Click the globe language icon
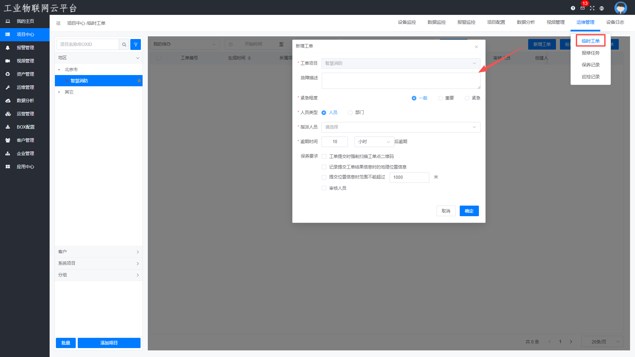This screenshot has height=357, width=635. click(602, 8)
